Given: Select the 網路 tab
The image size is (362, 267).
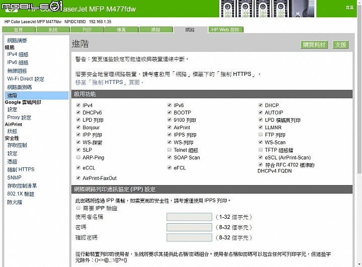Looking at the screenshot, I should point(190,30).
